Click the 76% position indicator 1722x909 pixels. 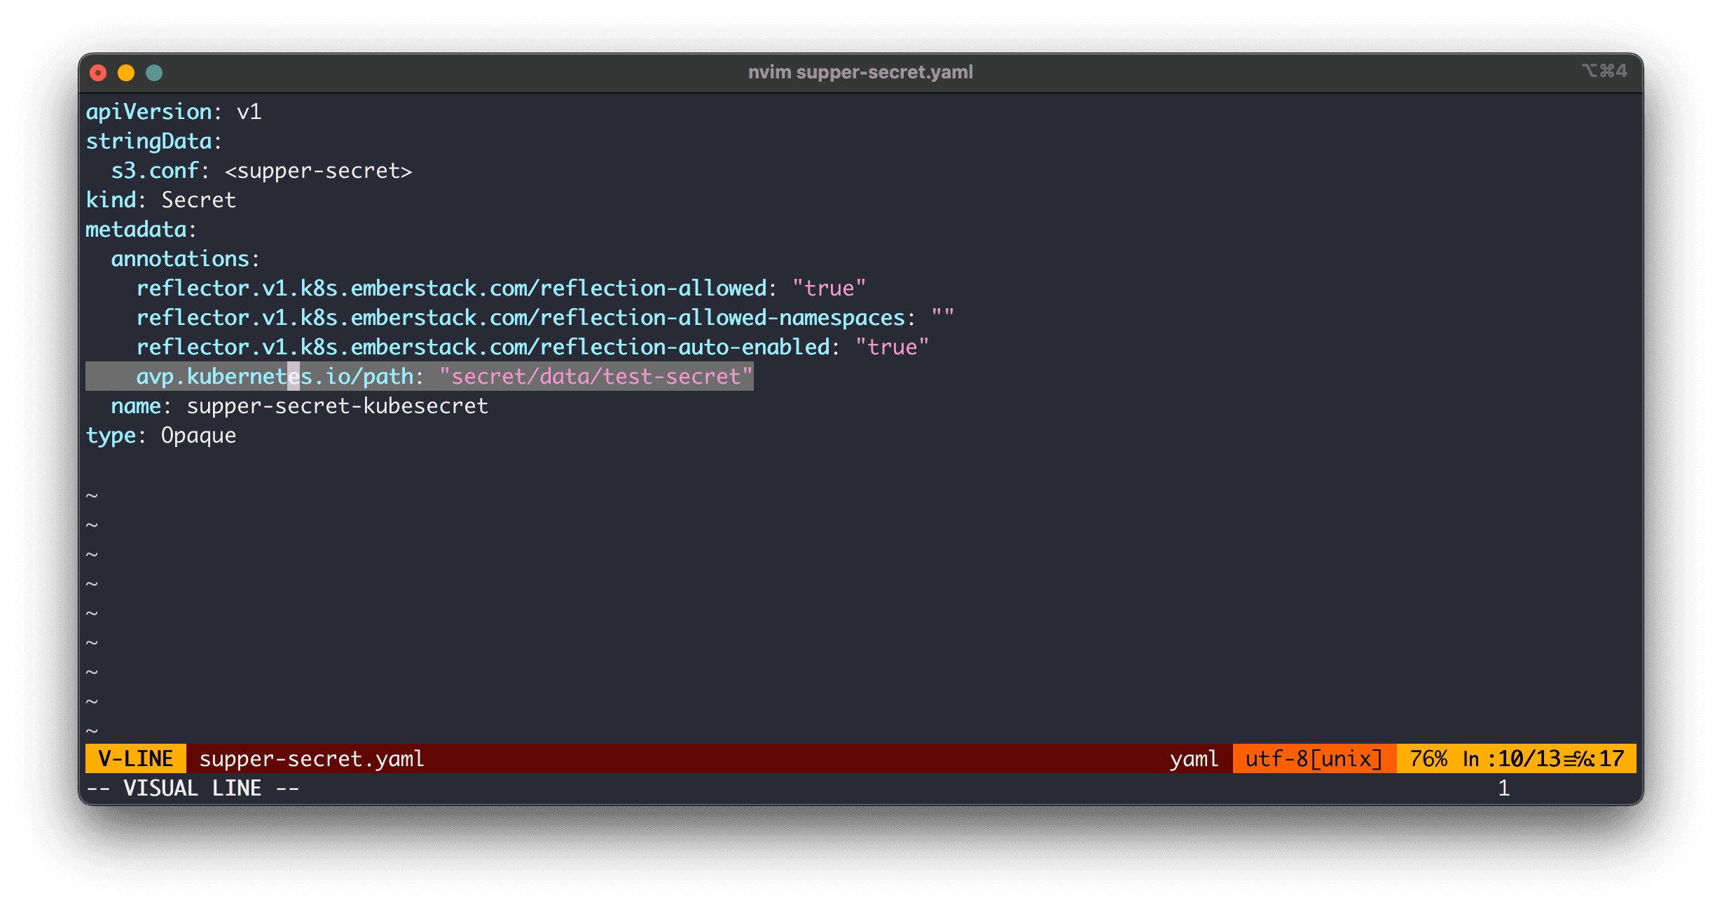1428,758
